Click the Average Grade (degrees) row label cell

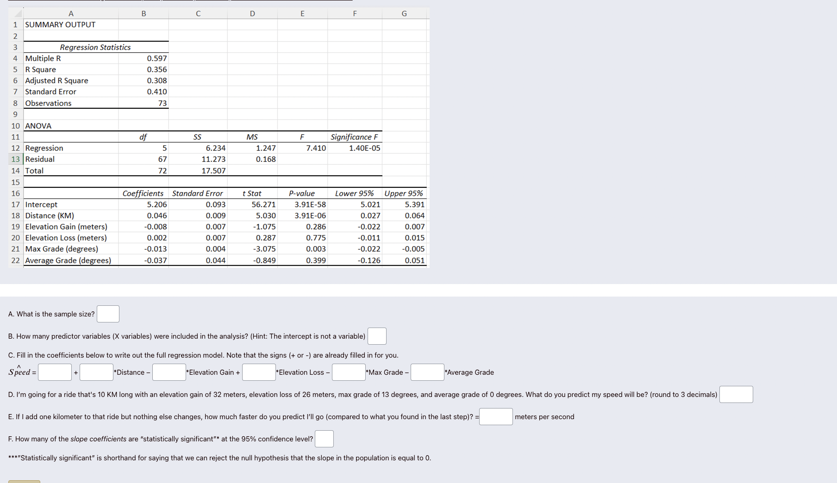tap(68, 260)
